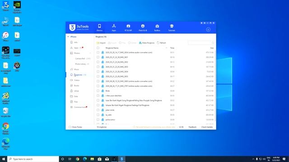
Task: Click bell icon of Ishaare Teri Karti Nigah row
Action: point(103,105)
